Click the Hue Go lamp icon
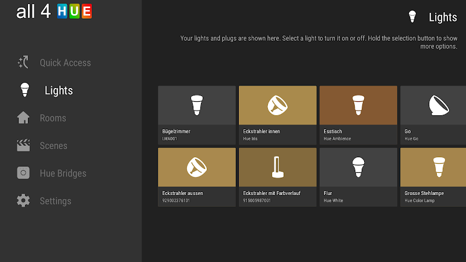Screen dimensions: 466x262 point(439,105)
